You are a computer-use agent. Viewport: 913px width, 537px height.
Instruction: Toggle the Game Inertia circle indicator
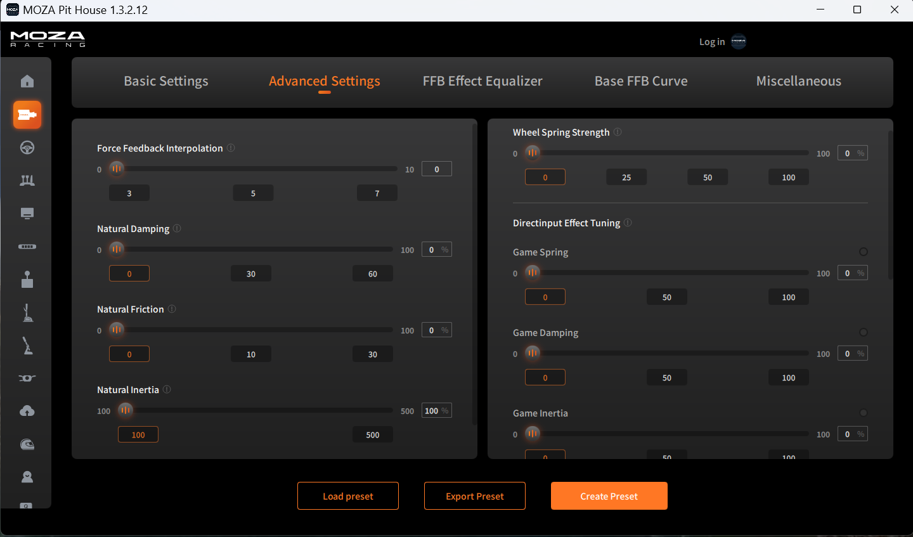click(x=863, y=413)
